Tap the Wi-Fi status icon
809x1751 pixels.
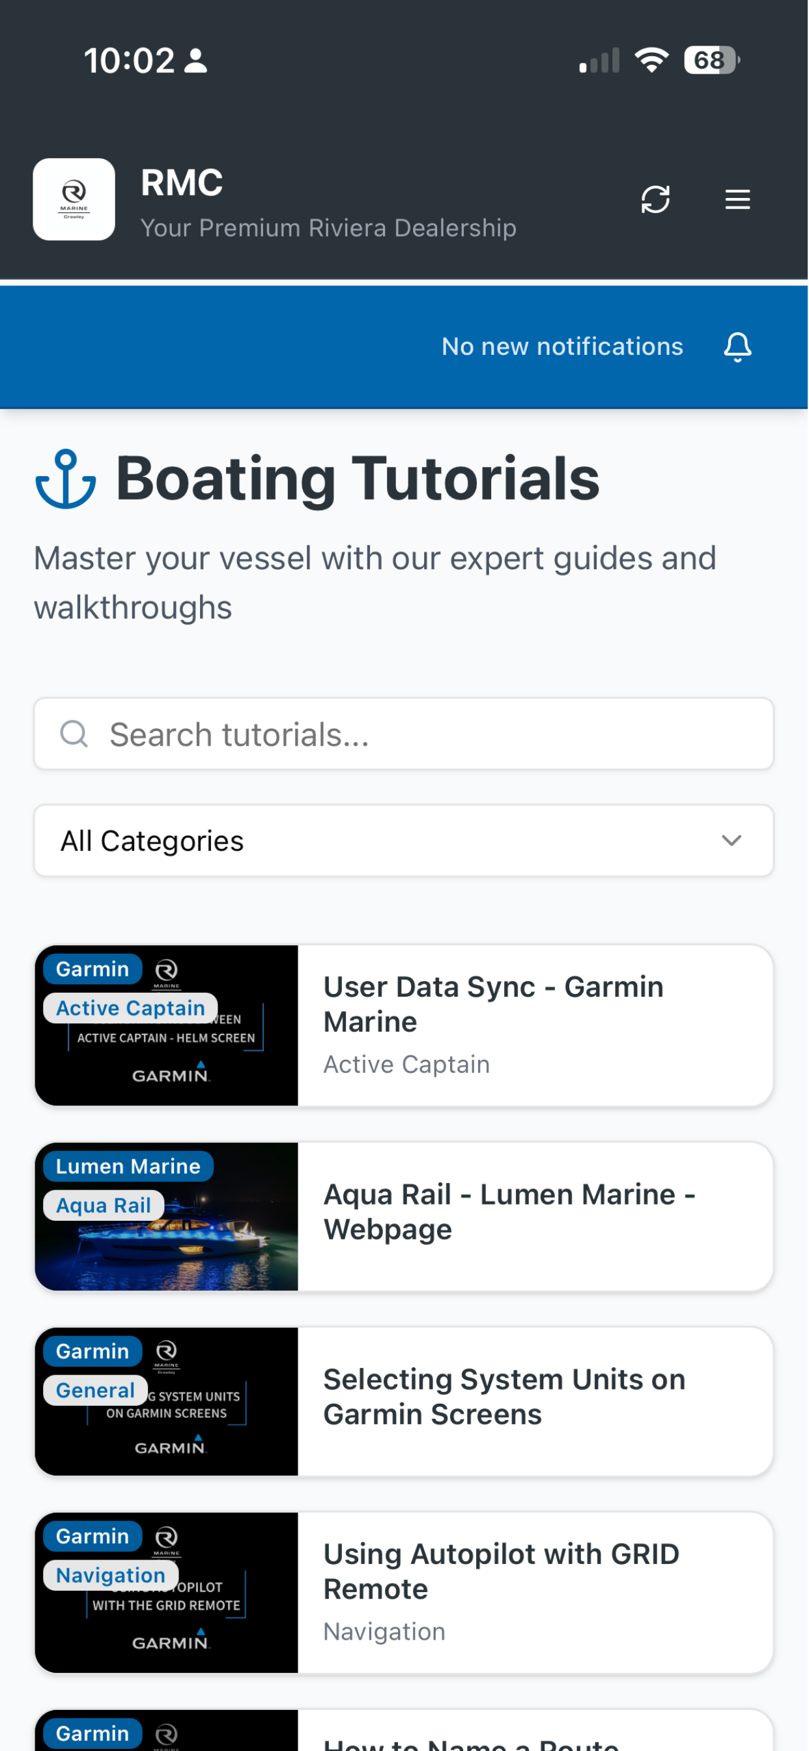(x=652, y=61)
